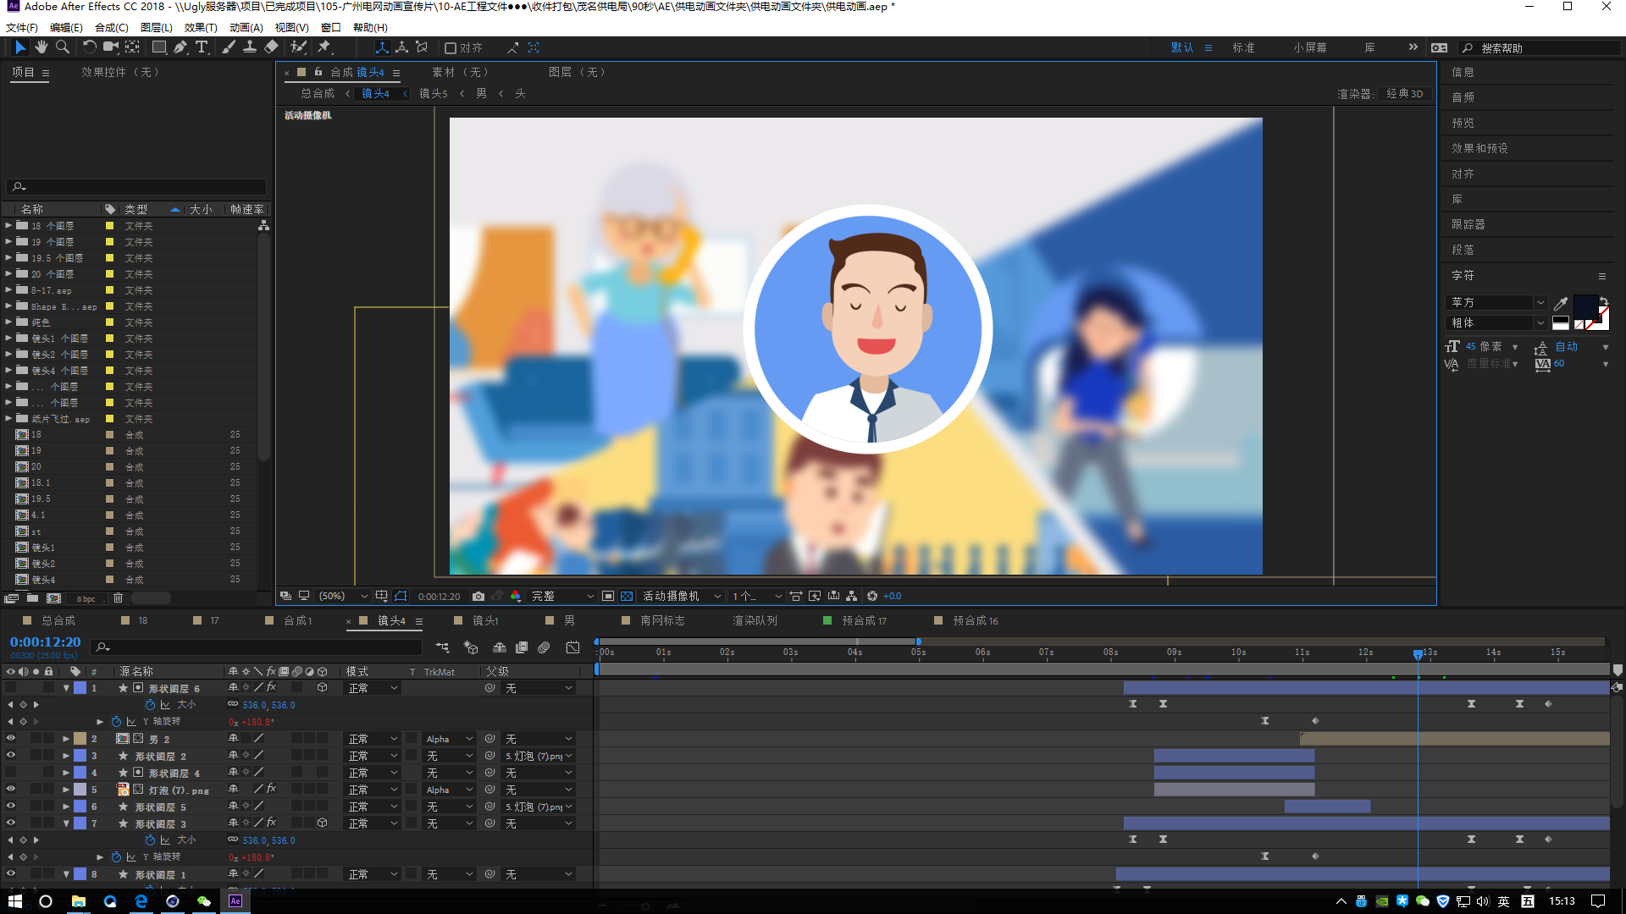Select the Puppet Pin tool
This screenshot has width=1626, height=914.
click(324, 47)
